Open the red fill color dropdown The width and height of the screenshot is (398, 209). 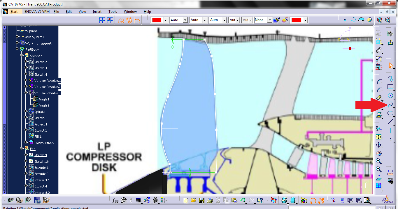tap(166, 20)
